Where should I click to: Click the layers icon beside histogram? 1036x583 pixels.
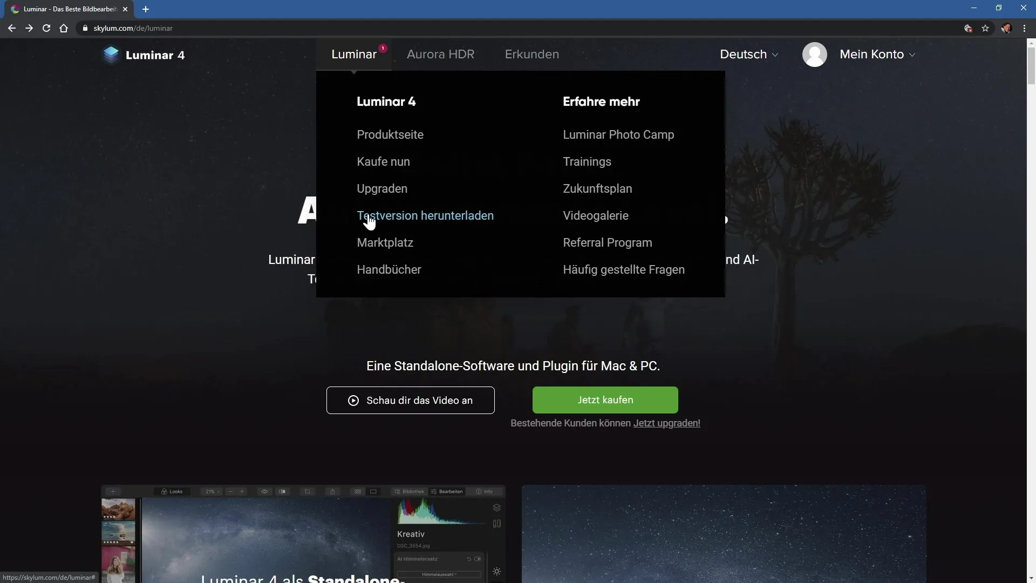click(x=496, y=508)
